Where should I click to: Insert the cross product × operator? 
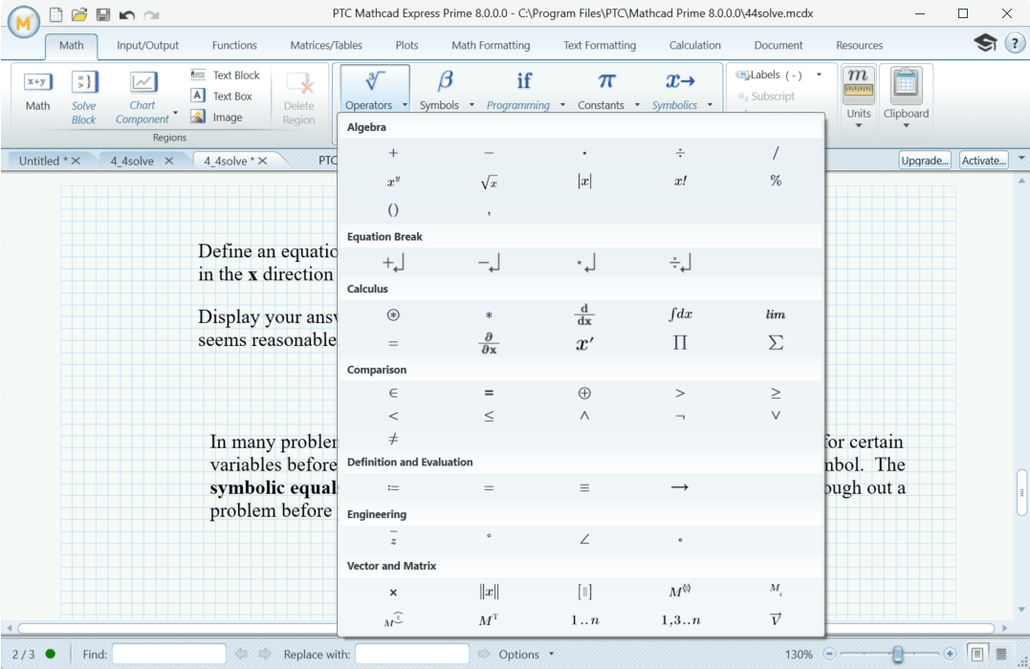click(393, 593)
